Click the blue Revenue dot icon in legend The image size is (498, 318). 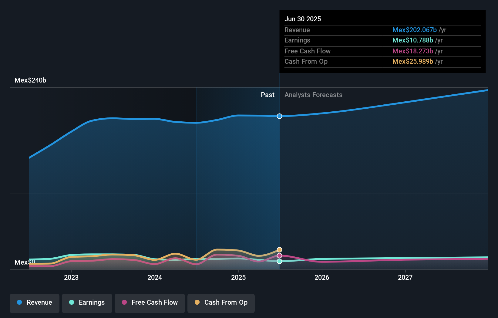20,303
